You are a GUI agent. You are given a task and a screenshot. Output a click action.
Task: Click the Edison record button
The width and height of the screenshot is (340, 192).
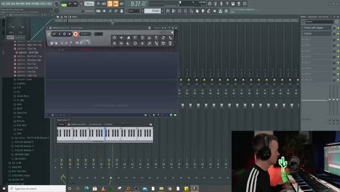pyautogui.click(x=75, y=34)
